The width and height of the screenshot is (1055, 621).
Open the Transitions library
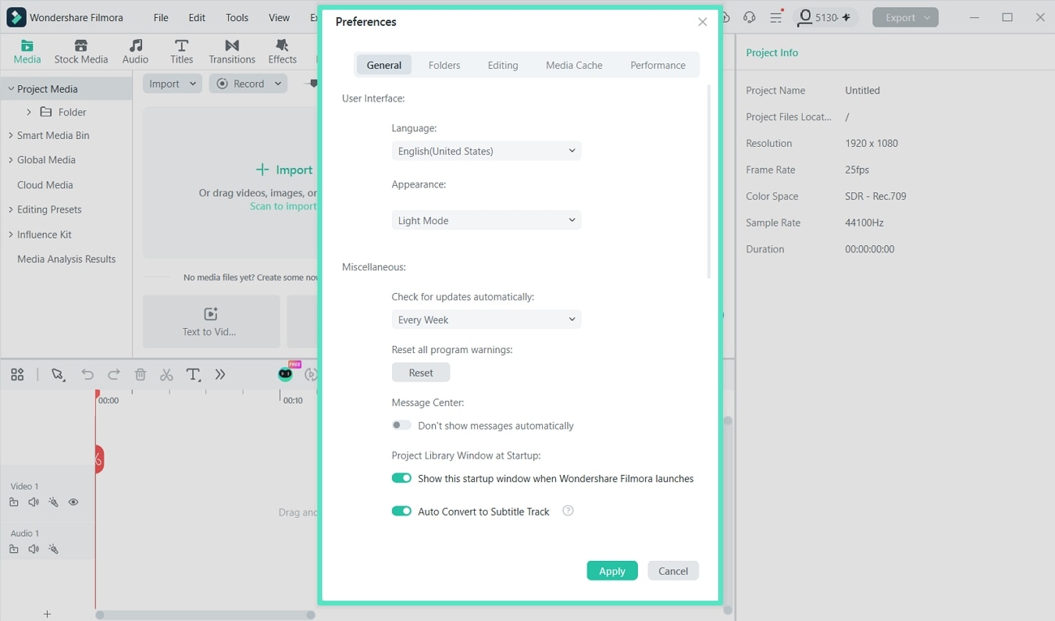pyautogui.click(x=232, y=51)
